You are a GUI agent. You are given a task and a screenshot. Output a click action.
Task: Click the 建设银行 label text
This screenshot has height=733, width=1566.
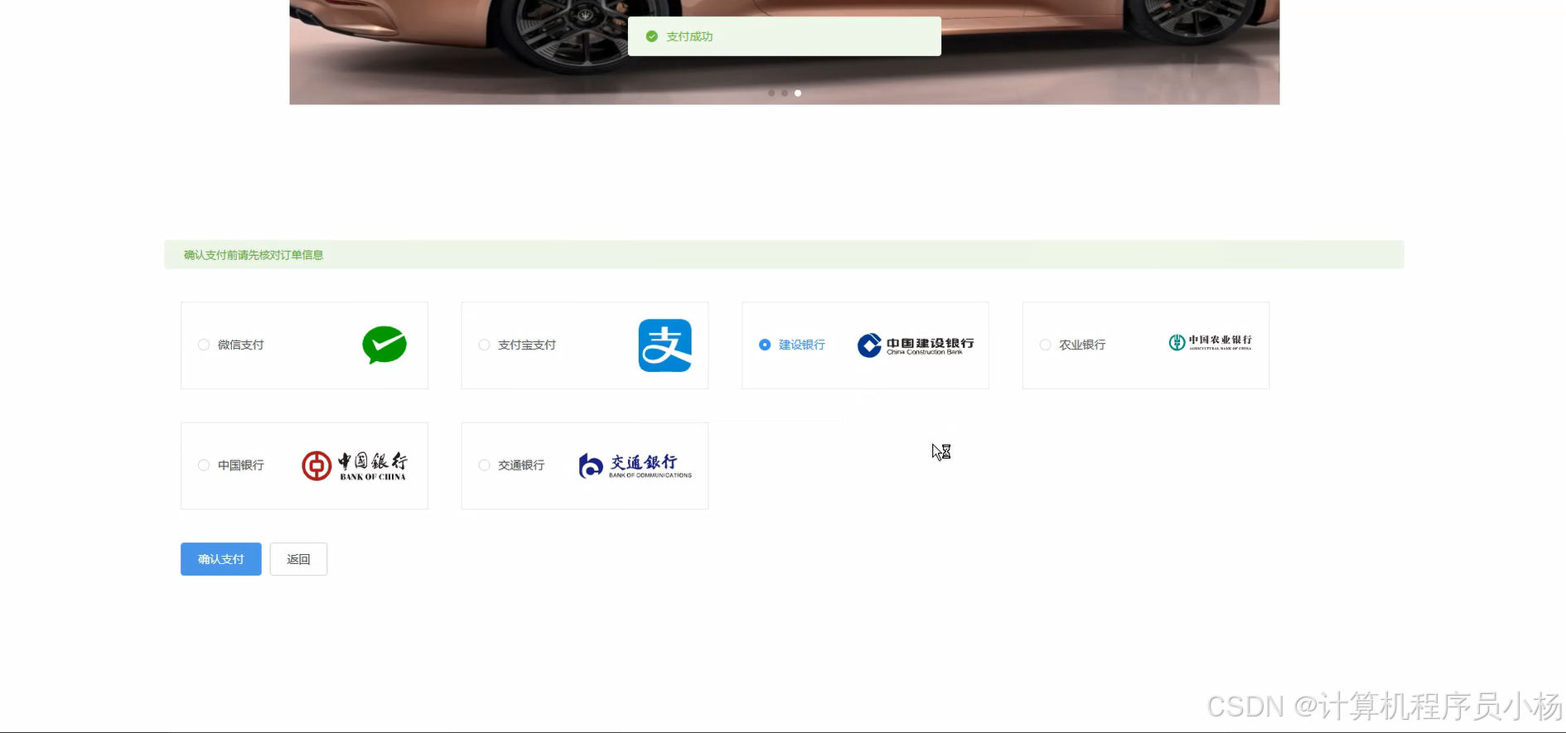coord(802,345)
